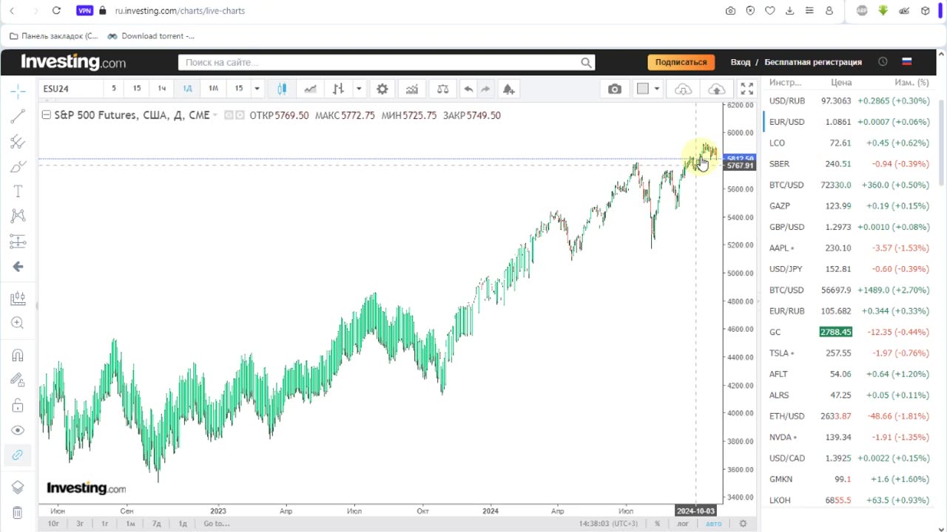Click the area chart style icon
Screen dimensions: 947x532
point(310,89)
